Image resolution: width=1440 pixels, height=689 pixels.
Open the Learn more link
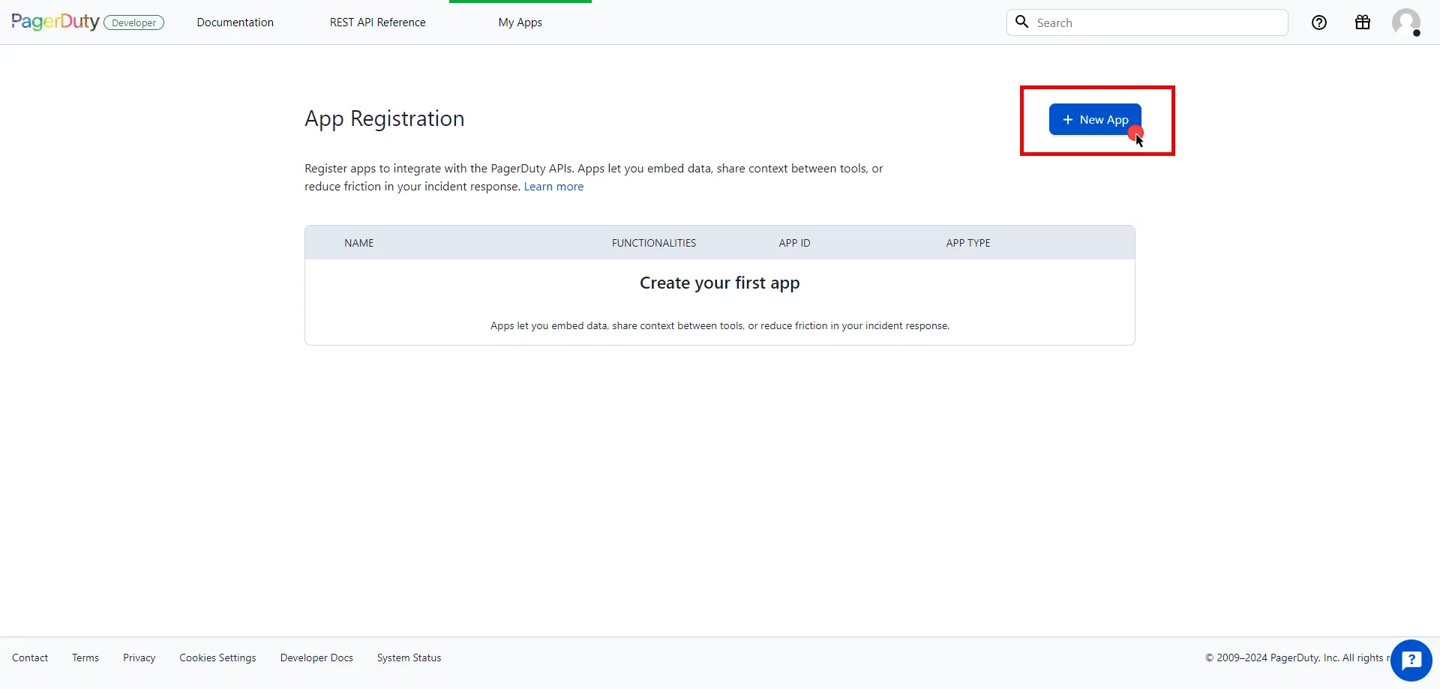(x=553, y=187)
